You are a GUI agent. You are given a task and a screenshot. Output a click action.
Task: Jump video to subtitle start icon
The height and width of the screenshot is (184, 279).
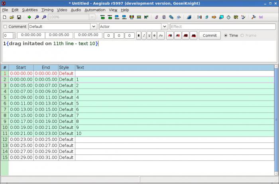(x=117, y=17)
